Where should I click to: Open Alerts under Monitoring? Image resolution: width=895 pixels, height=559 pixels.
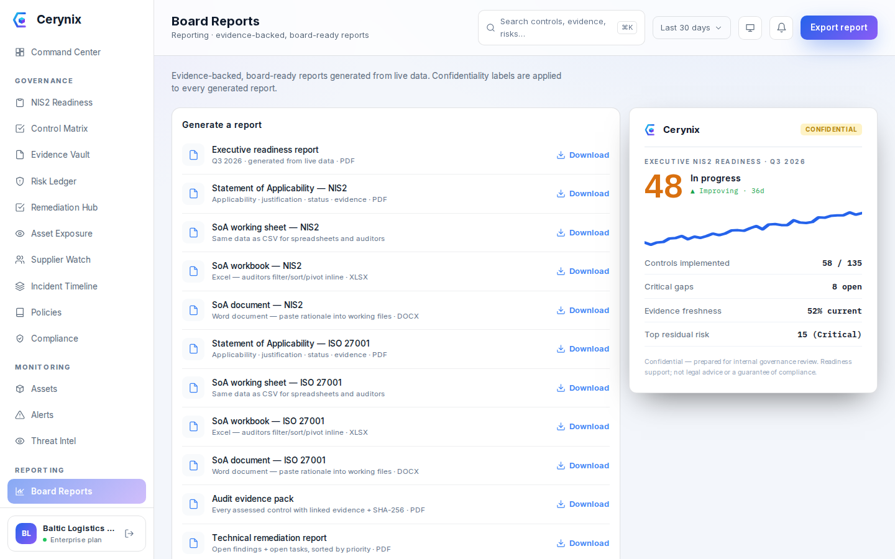tap(77, 415)
